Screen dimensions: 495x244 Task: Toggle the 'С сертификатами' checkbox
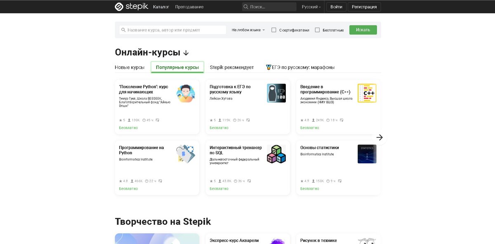[x=273, y=30]
